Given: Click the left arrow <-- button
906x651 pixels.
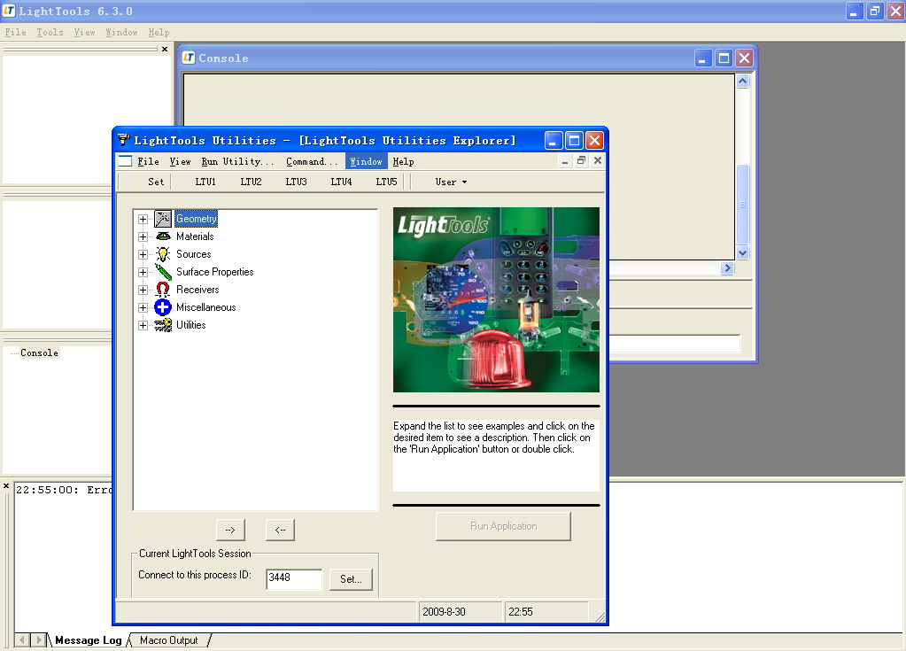Looking at the screenshot, I should 280,530.
